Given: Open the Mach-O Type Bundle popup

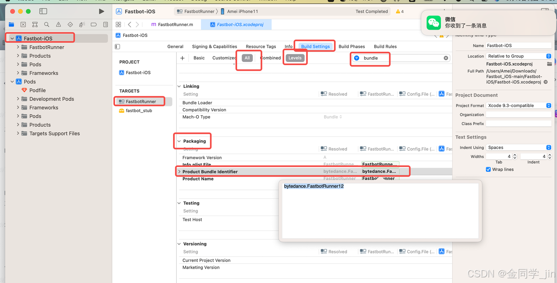Looking at the screenshot, I should [x=333, y=117].
